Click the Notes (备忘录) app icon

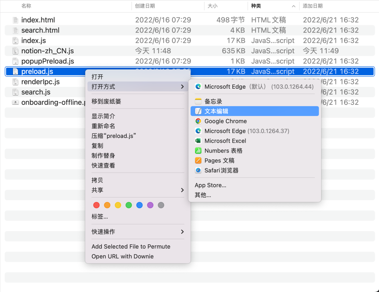198,101
